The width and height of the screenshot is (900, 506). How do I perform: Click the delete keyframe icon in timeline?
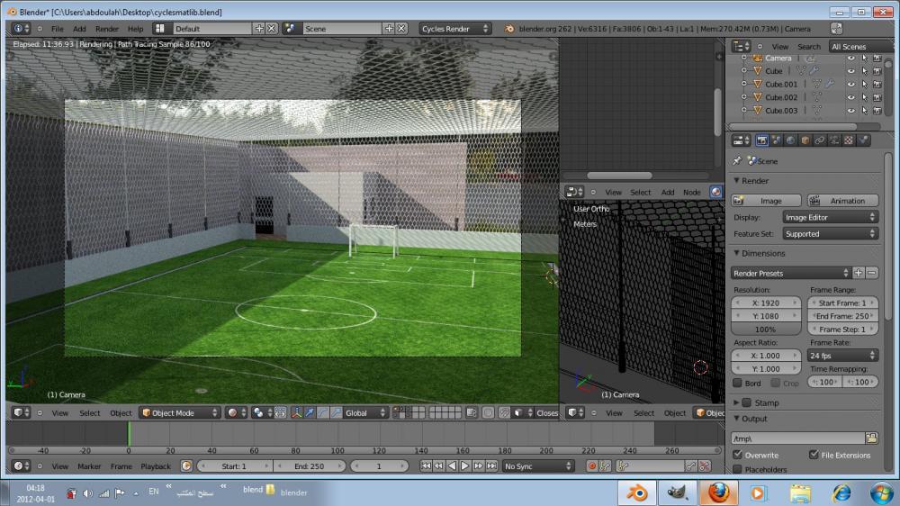pyautogui.click(x=705, y=465)
